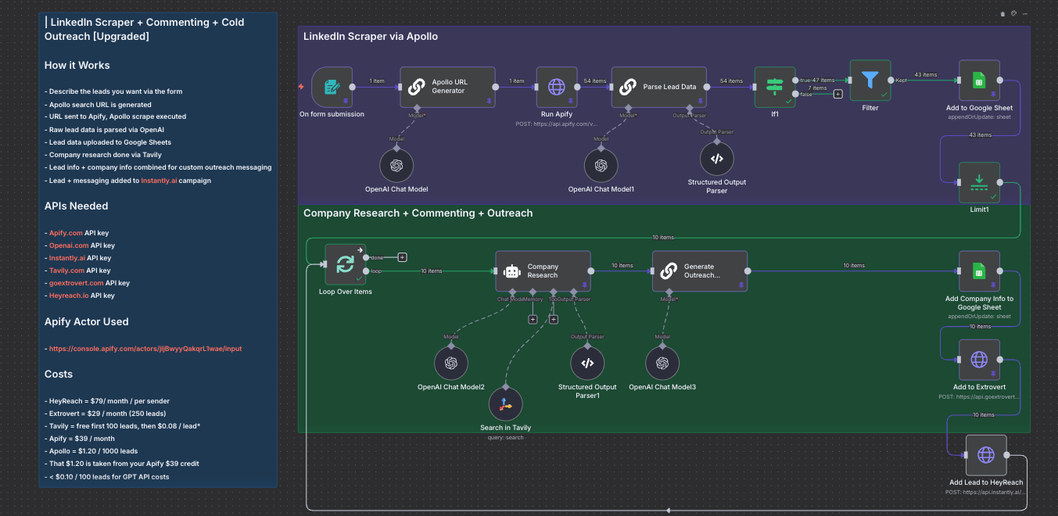Open the Apollo URL Generator node
Viewport: 1058px width, 516px height.
(x=448, y=87)
